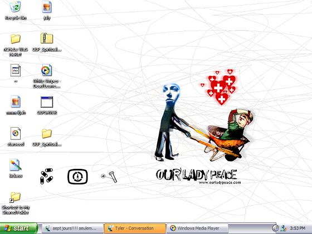Select the white document icon under the first folder
The image size is (312, 234).
point(16,70)
